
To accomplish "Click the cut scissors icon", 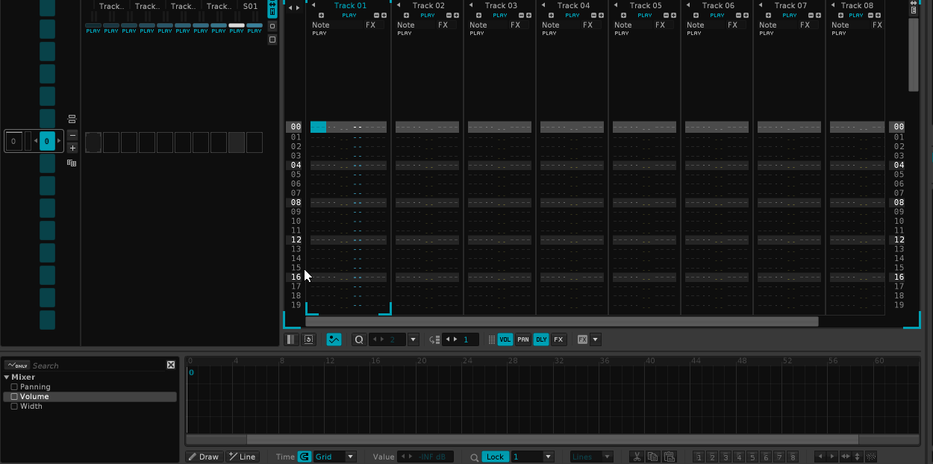I will (x=637, y=457).
